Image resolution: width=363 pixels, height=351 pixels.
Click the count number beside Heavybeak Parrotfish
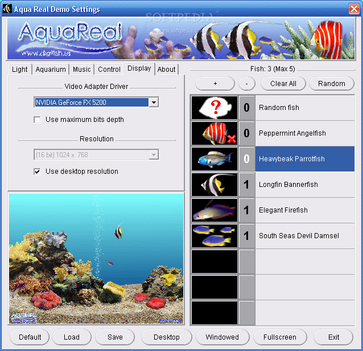[247, 159]
